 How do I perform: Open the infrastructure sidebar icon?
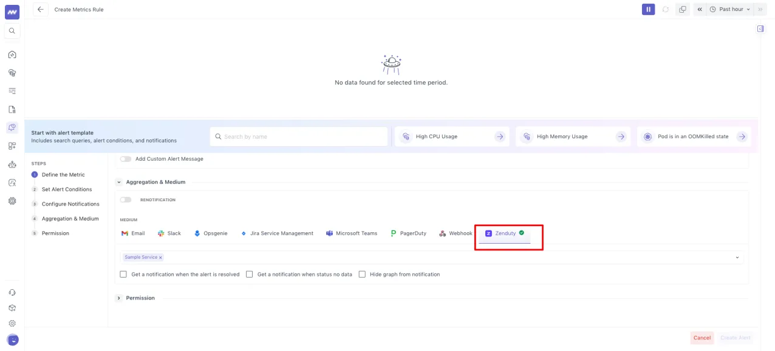click(x=12, y=73)
